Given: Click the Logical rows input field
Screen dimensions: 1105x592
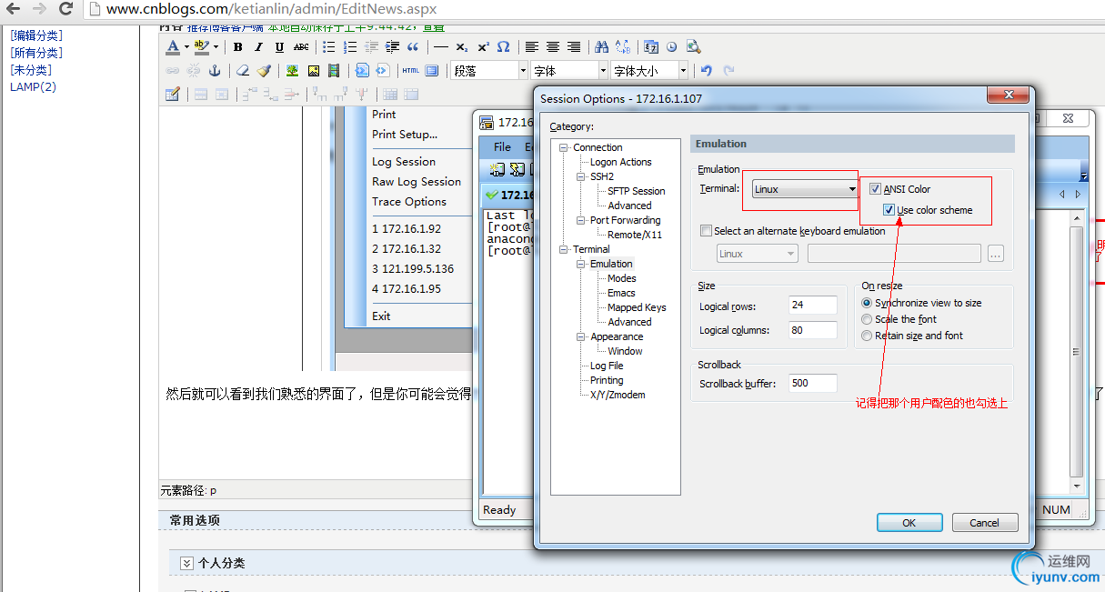Looking at the screenshot, I should 813,306.
